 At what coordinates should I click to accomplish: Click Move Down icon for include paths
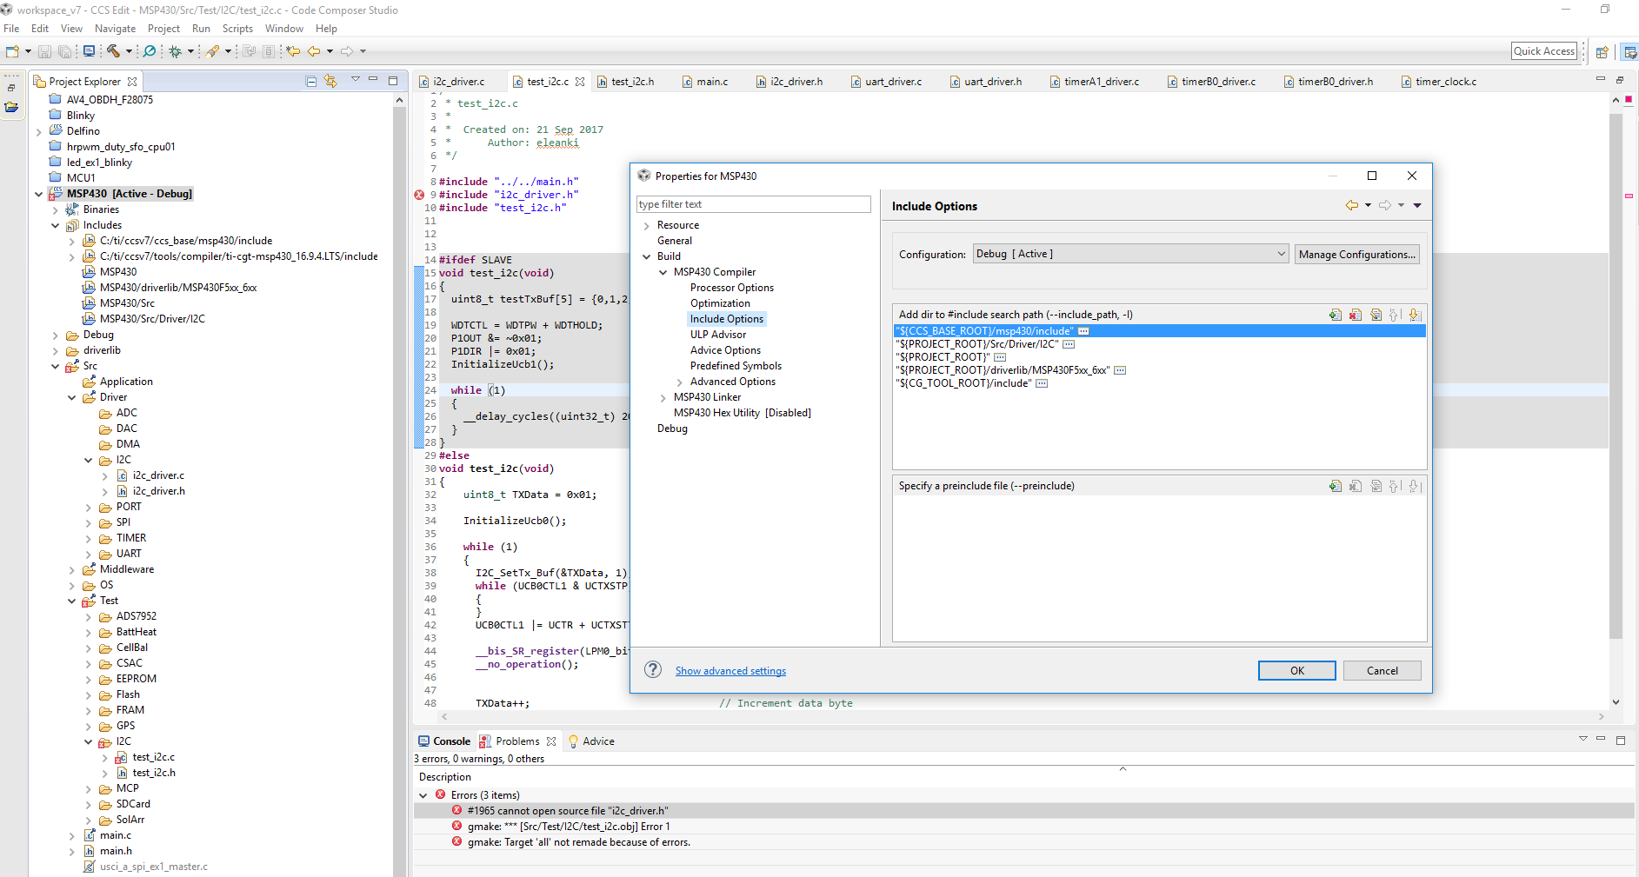[1415, 315]
